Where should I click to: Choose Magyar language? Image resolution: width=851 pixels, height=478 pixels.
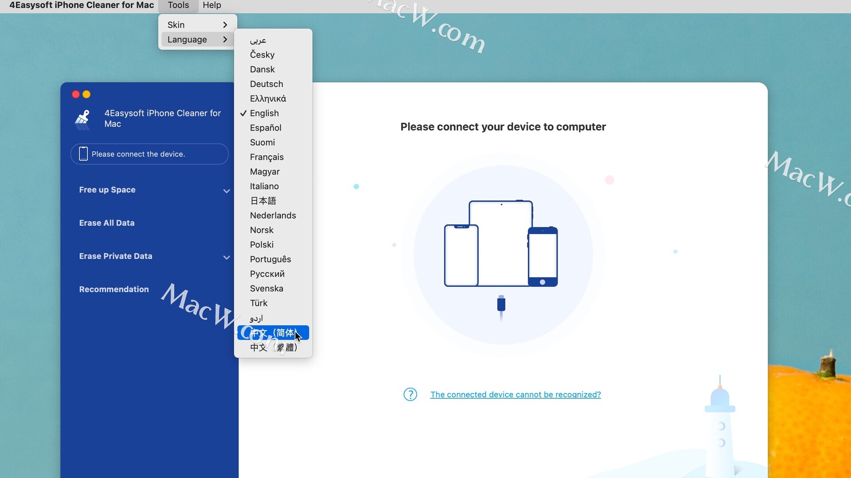[x=273, y=171]
